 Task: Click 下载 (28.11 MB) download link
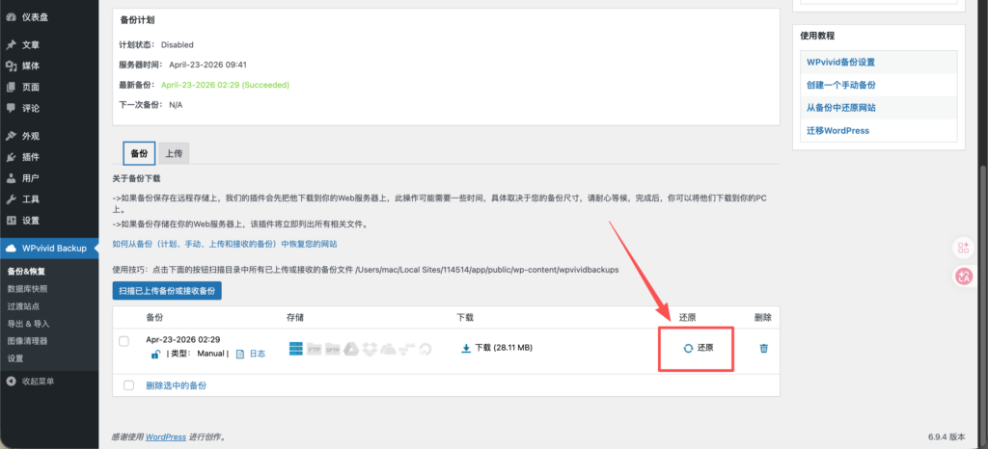pyautogui.click(x=504, y=348)
